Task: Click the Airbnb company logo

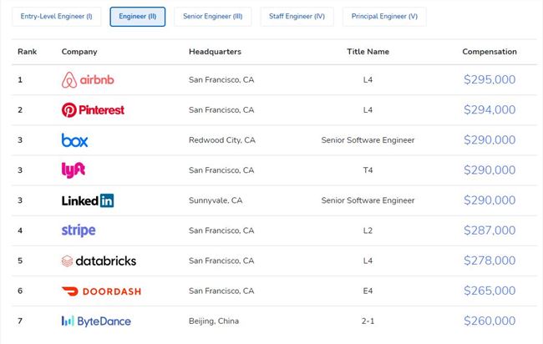Action: tap(86, 80)
